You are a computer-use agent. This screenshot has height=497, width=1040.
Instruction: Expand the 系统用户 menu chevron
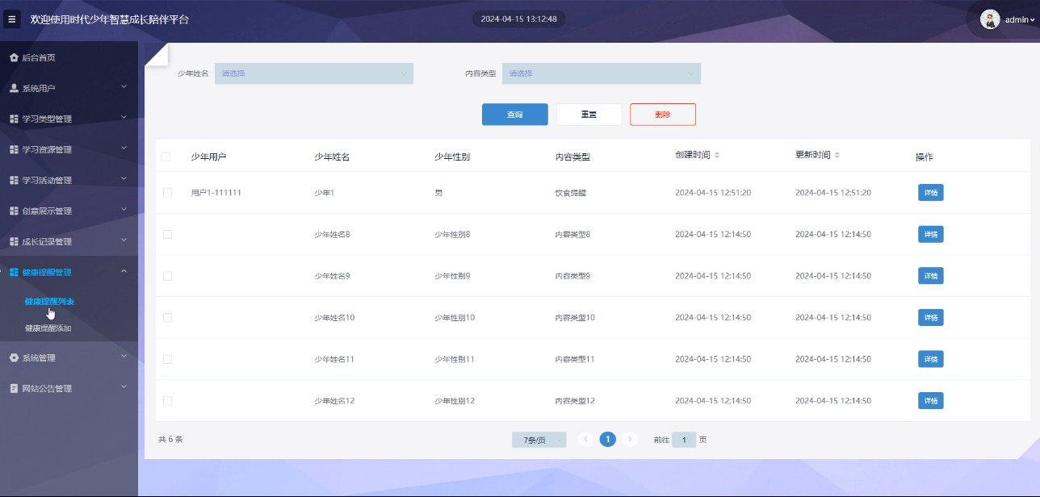[x=124, y=86]
